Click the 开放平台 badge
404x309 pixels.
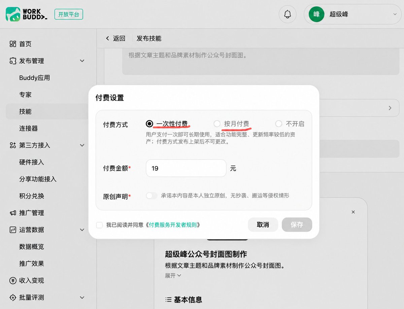point(69,14)
